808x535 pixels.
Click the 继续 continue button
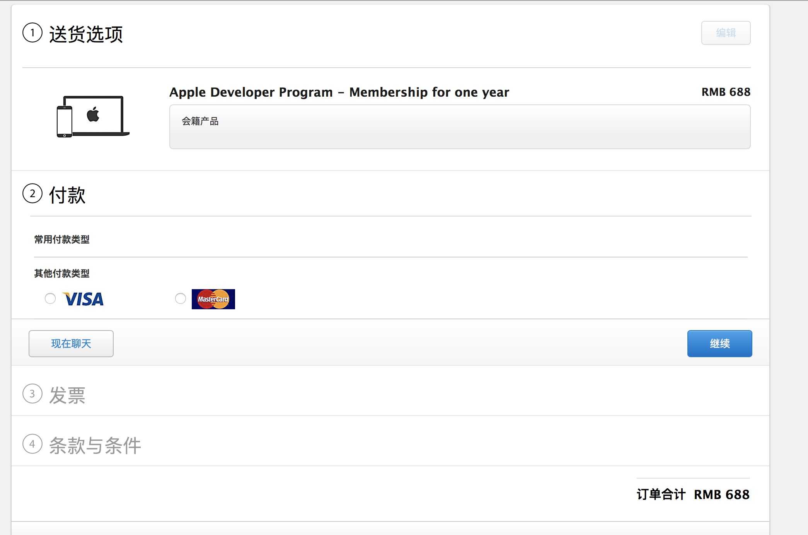pos(720,344)
